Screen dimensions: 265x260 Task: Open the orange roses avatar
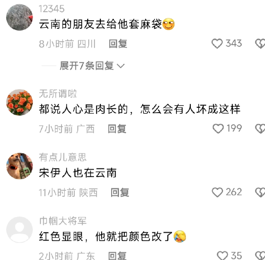19,102
